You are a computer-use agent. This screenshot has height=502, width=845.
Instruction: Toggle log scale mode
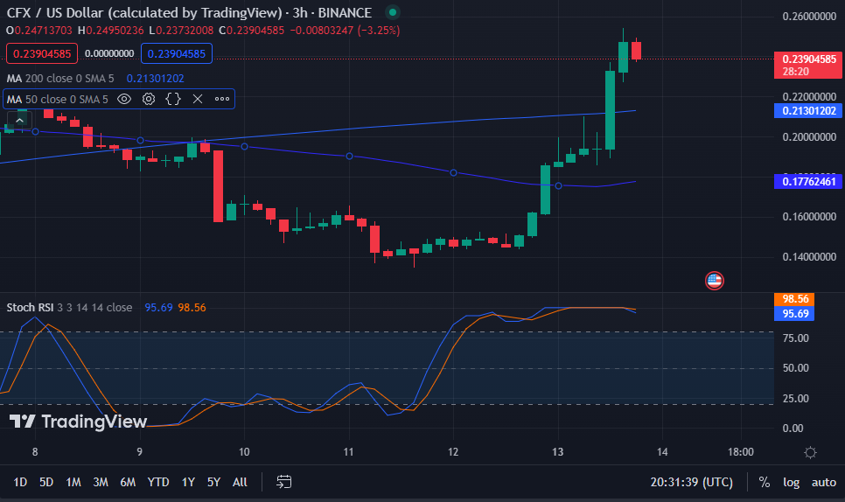(x=791, y=482)
